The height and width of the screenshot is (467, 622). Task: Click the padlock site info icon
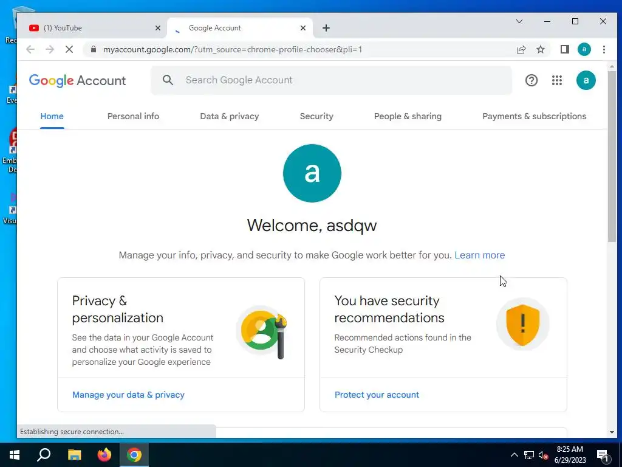pos(94,49)
